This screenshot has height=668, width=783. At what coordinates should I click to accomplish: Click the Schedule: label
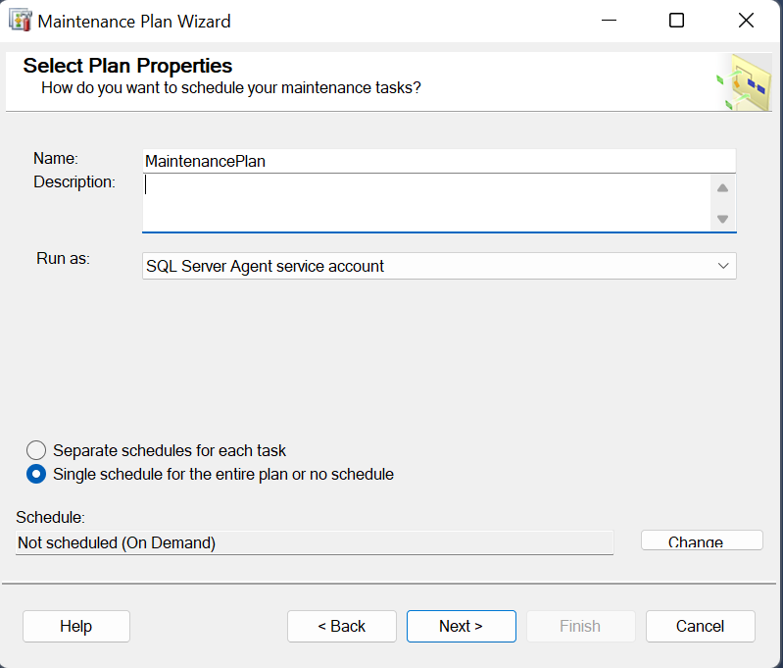pos(50,517)
